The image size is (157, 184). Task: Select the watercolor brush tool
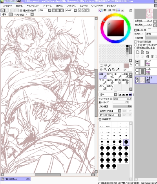click(125, 76)
